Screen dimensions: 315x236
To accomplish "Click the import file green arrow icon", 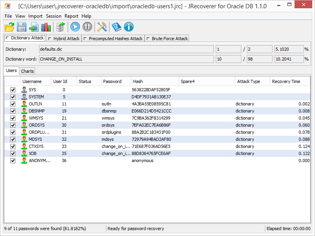I will (x=34, y=27).
